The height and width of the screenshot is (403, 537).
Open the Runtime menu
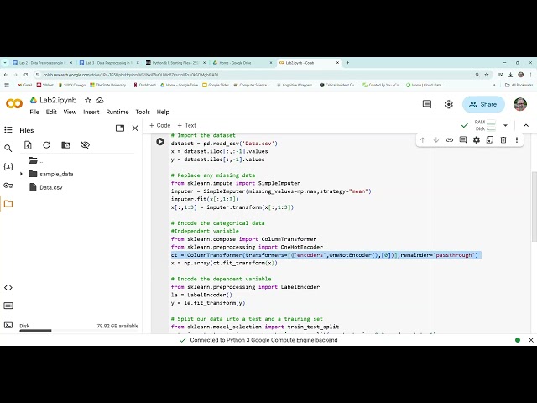[117, 112]
